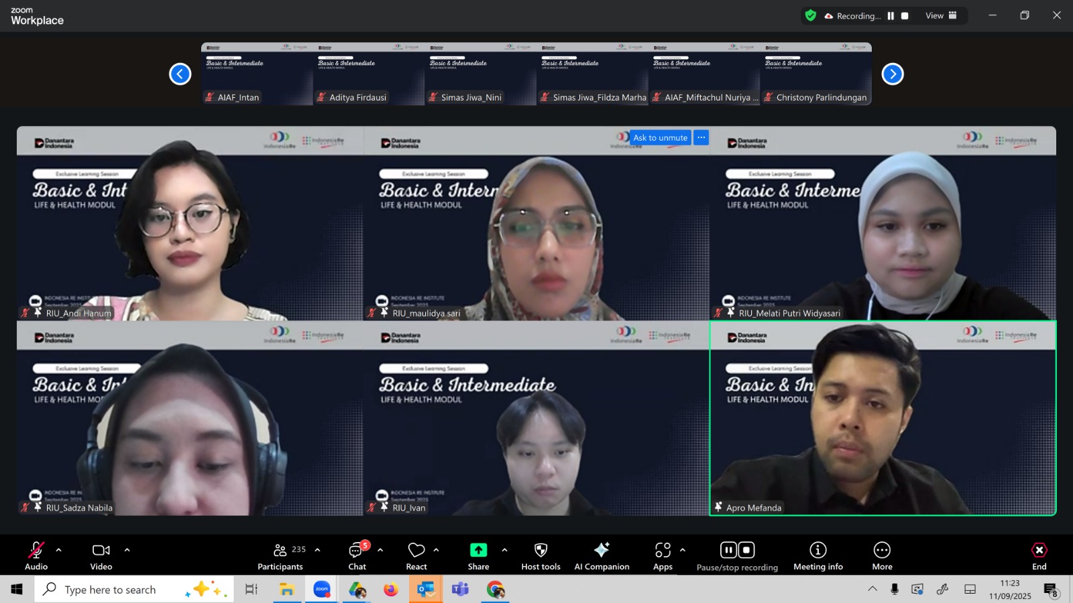This screenshot has height=603, width=1073.
Task: Select the Aditya Firdausi video thumbnail
Action: pyautogui.click(x=369, y=74)
